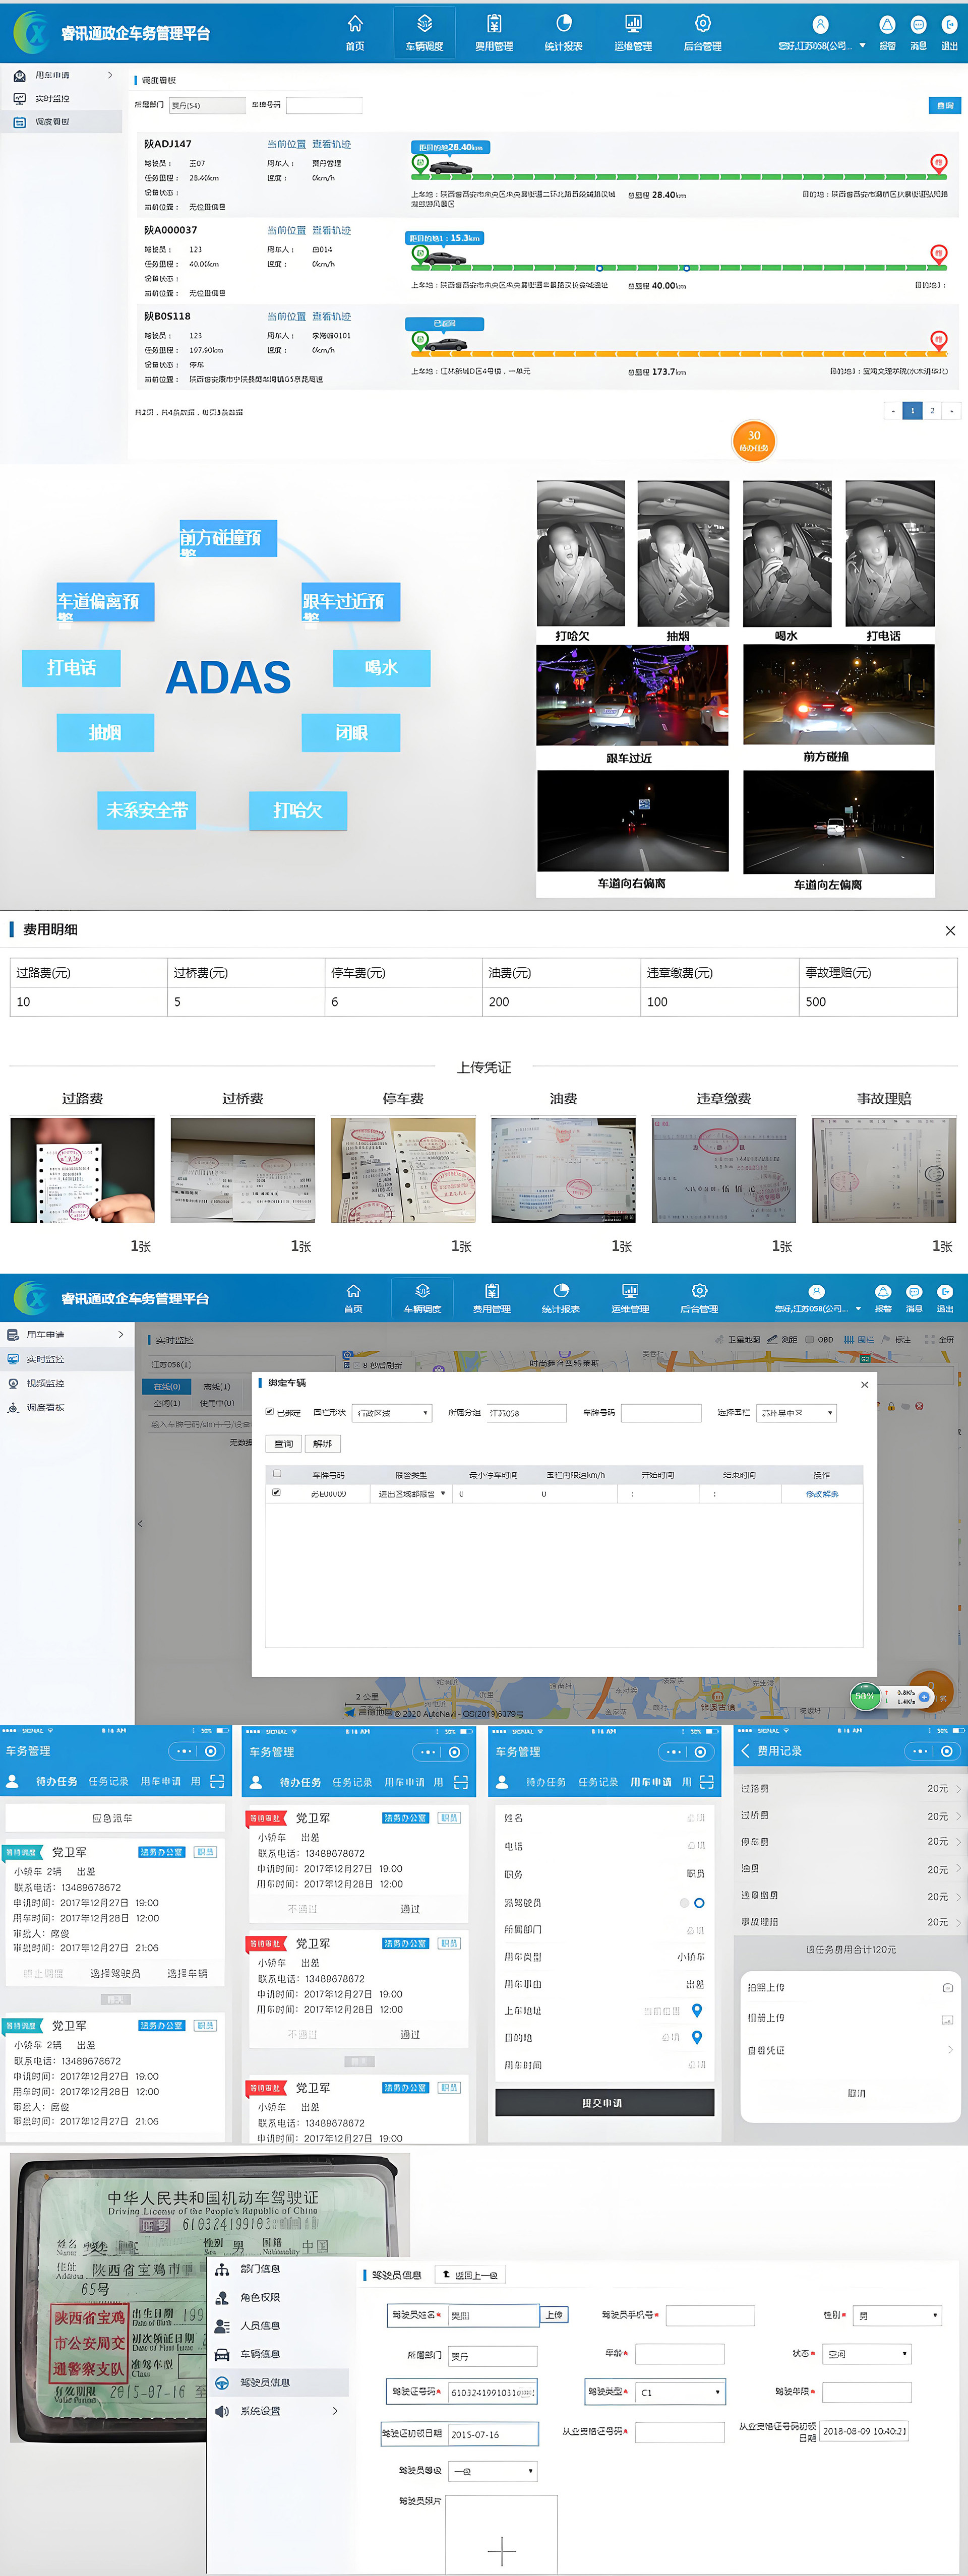Tap 提交申请 button

pyautogui.click(x=604, y=2102)
